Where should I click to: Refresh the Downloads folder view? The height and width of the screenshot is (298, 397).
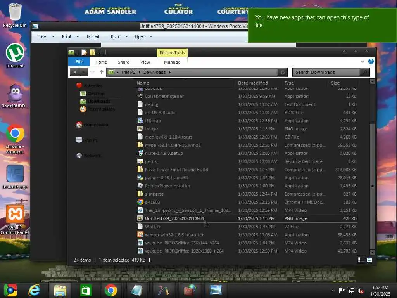pos(283,72)
